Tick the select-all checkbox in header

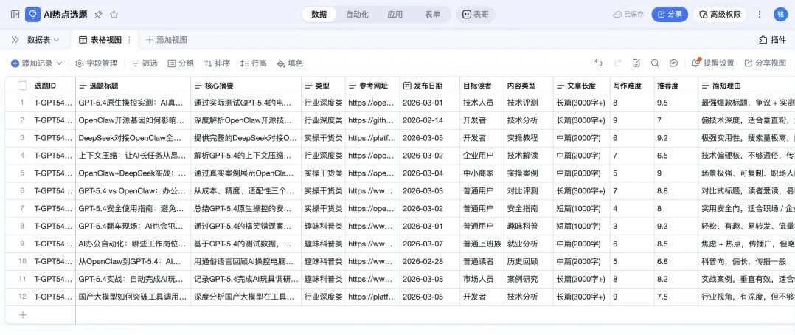pyautogui.click(x=22, y=86)
